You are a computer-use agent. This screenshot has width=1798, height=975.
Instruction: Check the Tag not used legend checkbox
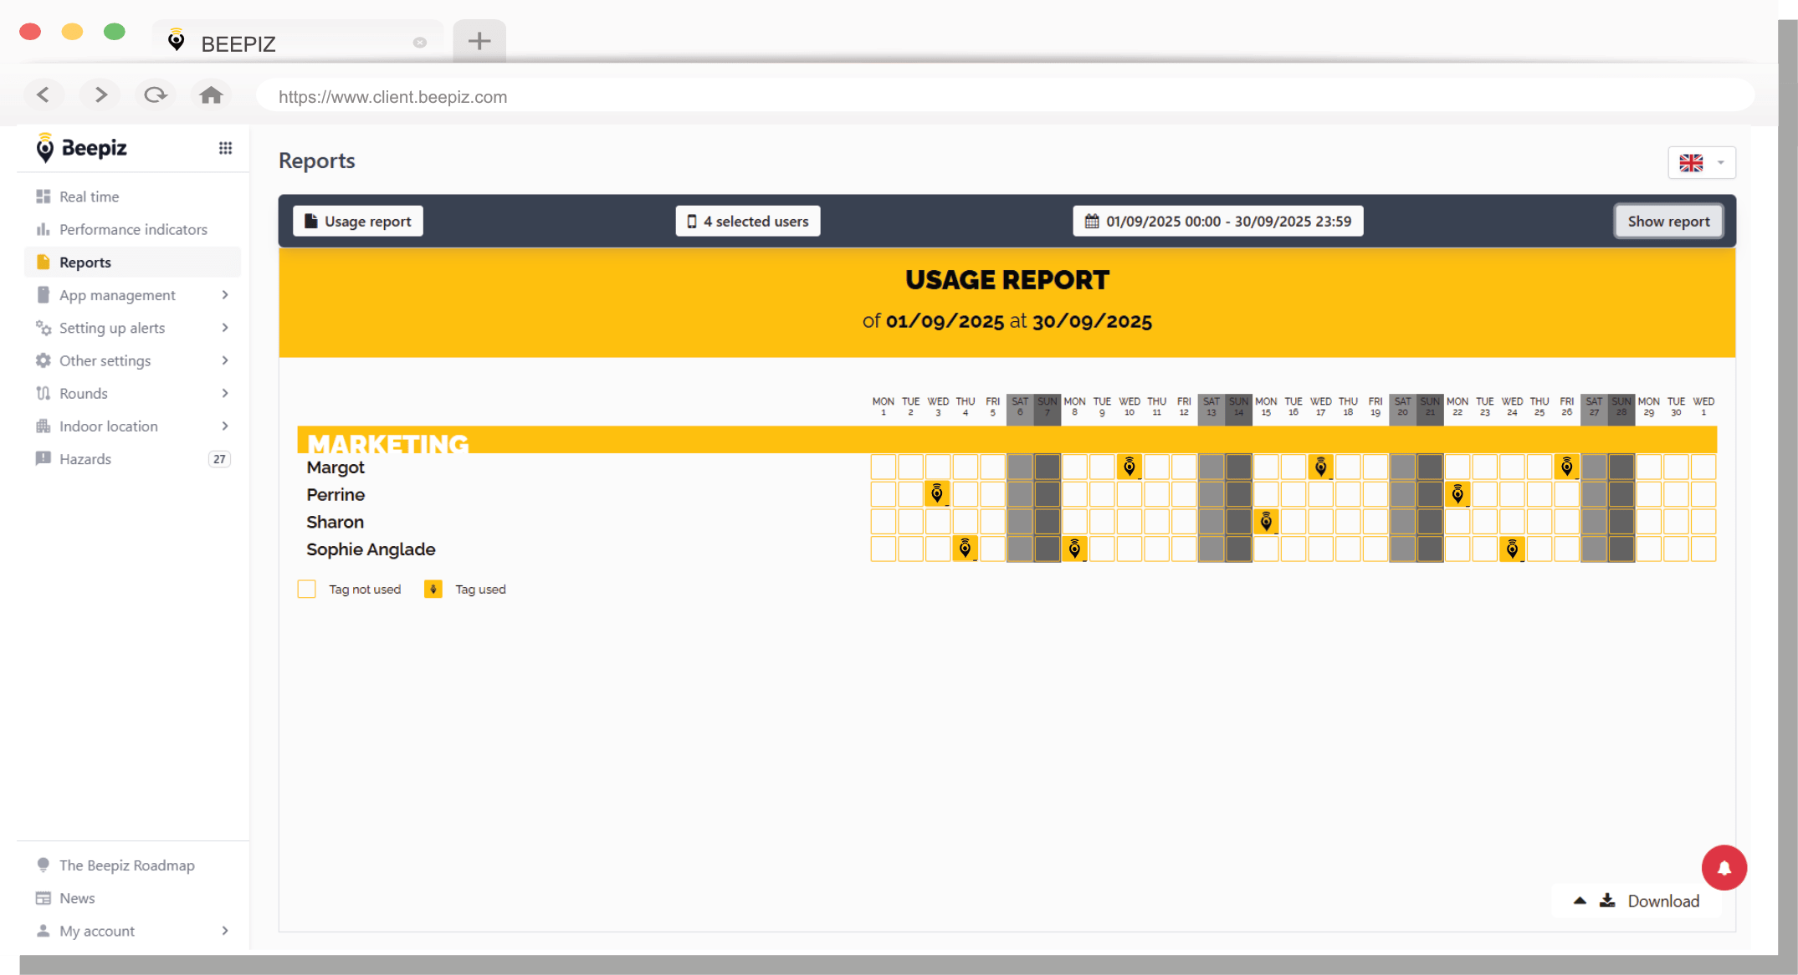click(x=306, y=589)
